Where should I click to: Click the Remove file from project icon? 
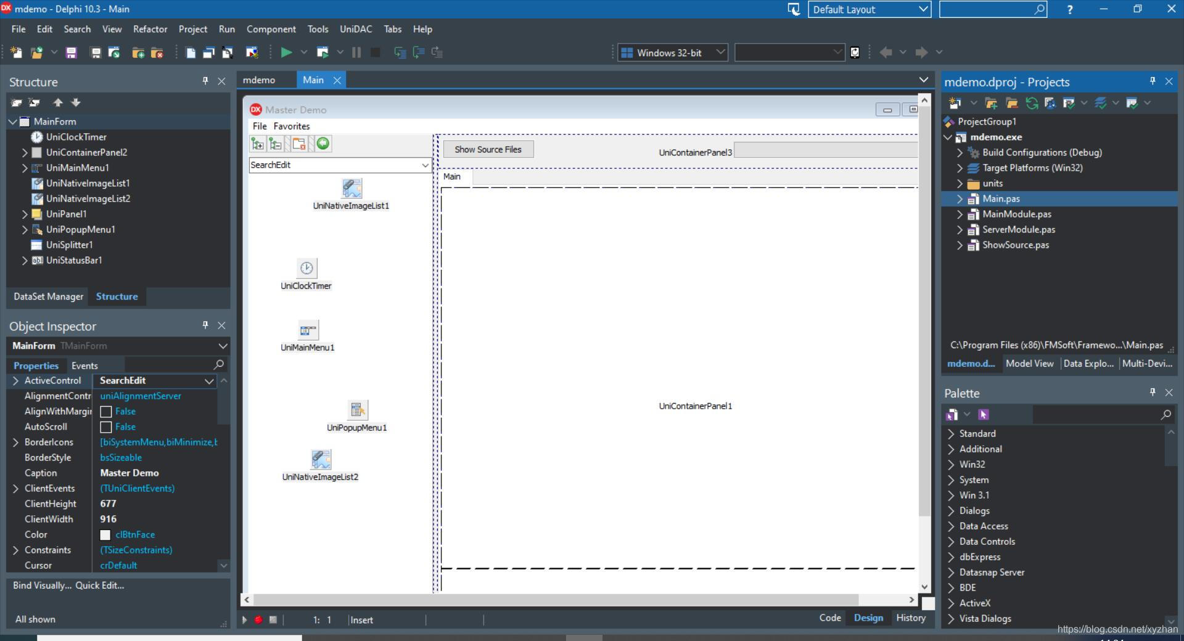[x=157, y=52]
